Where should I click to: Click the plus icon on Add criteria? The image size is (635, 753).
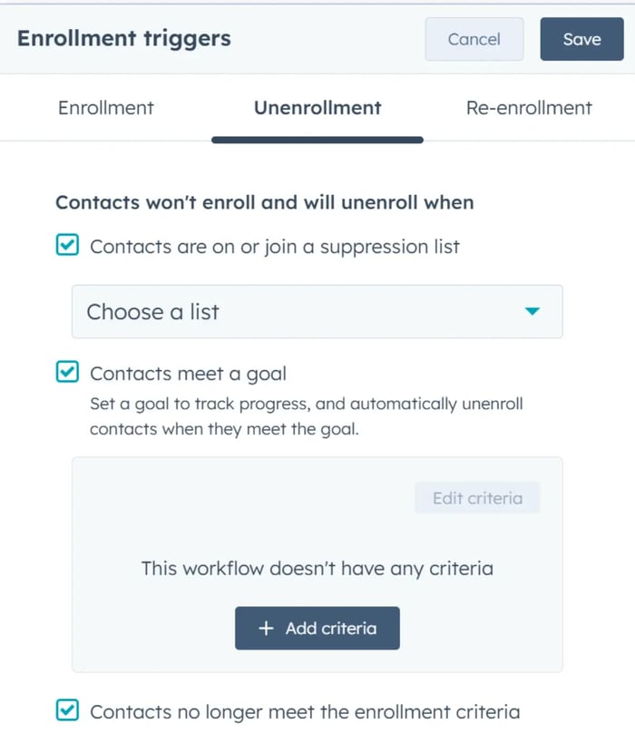[x=266, y=627]
